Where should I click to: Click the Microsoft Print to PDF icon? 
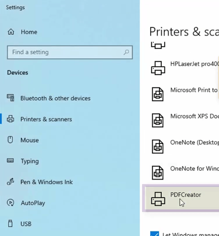point(158,94)
